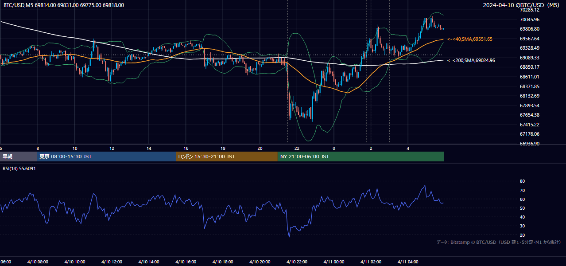This screenshot has height=266, width=566.
Task: Click RSI axis level 60
Action: [x=522, y=199]
